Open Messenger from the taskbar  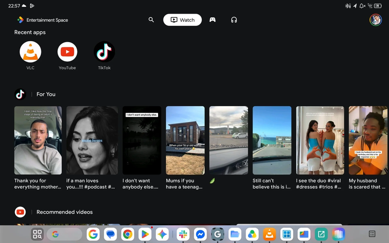(x=200, y=234)
